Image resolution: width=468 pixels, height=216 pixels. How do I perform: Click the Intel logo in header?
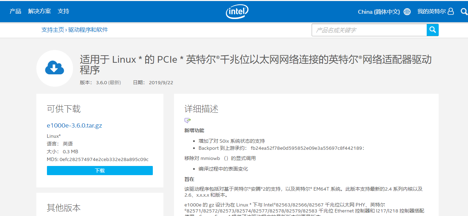(x=237, y=12)
